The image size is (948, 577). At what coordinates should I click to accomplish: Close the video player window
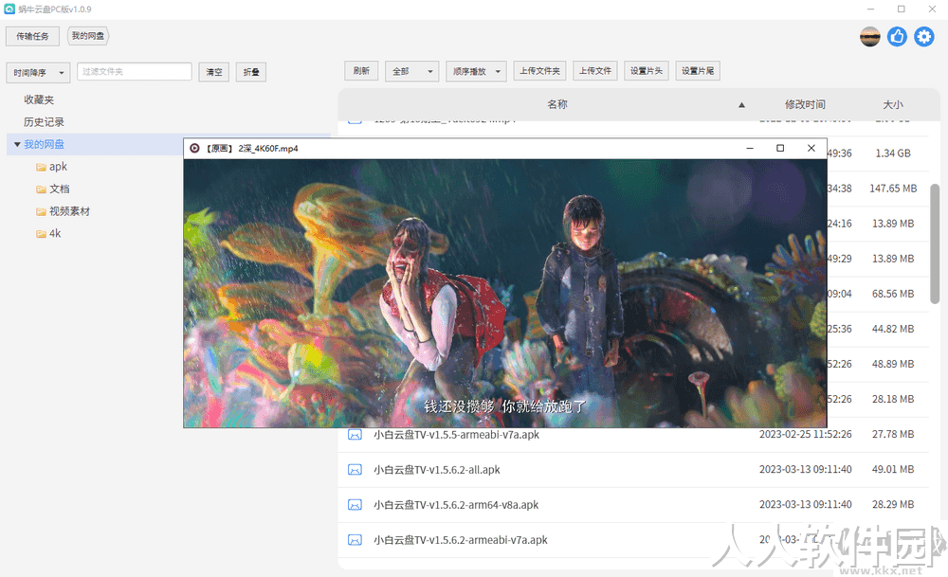(811, 148)
